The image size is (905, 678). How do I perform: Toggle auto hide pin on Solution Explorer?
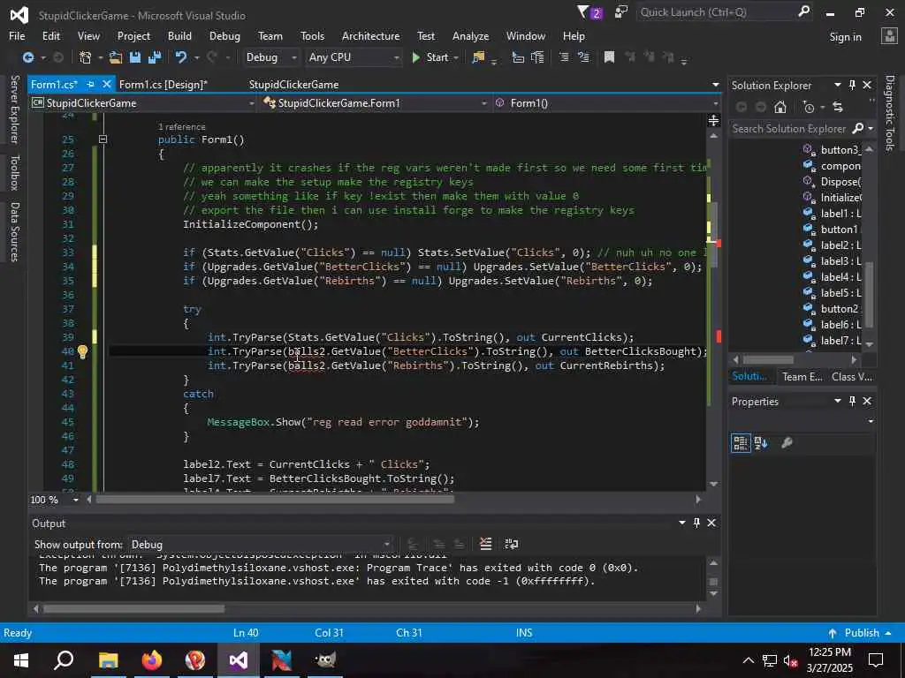853,85
